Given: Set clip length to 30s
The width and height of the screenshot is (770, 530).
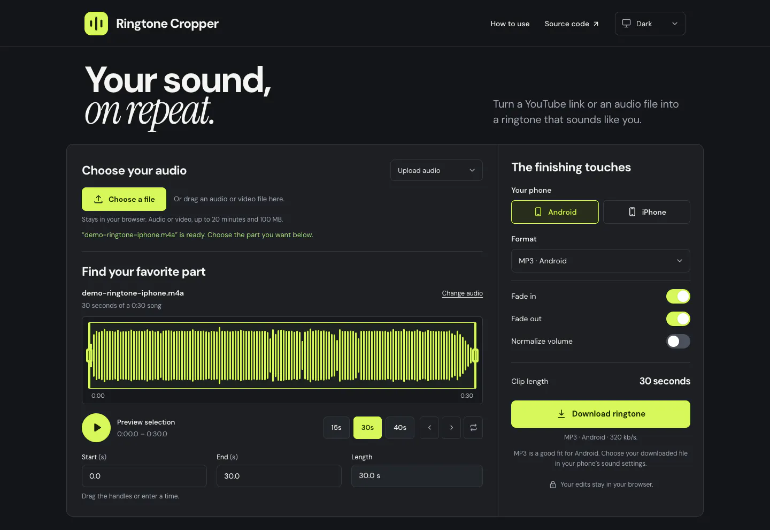Looking at the screenshot, I should (367, 428).
